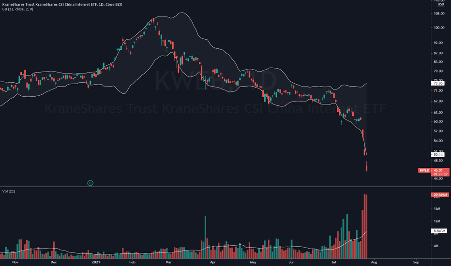
Task: Click the Aug label on the time axis
Action: point(374,262)
